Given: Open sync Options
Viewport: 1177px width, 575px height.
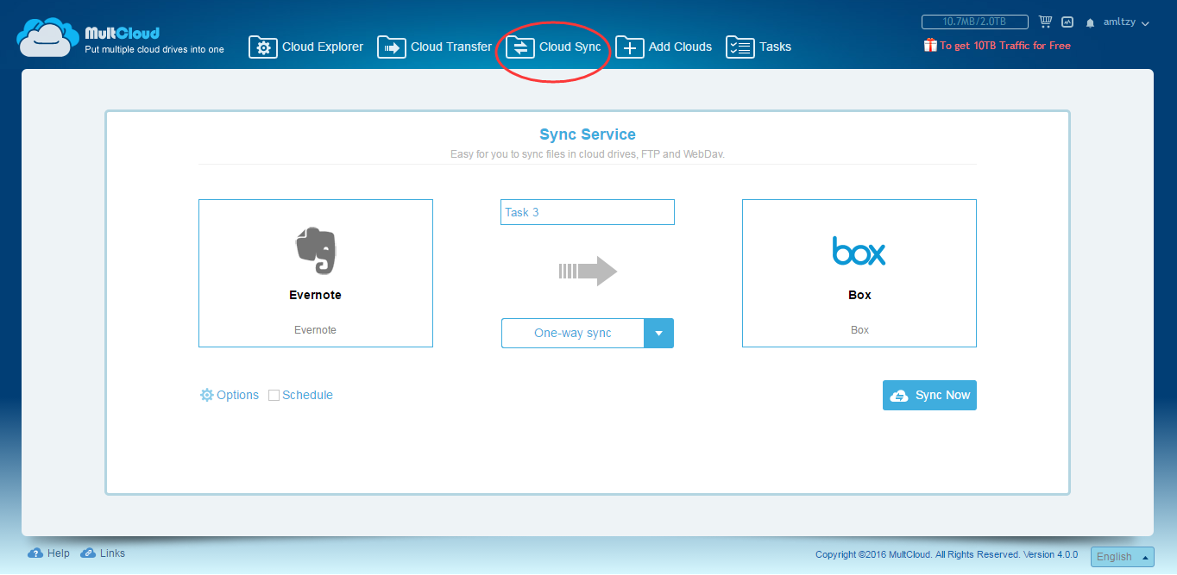Looking at the screenshot, I should pos(230,395).
